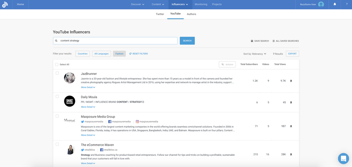This screenshot has height=167, width=352.
Task: Click into the content strategy search field
Action: [117, 41]
